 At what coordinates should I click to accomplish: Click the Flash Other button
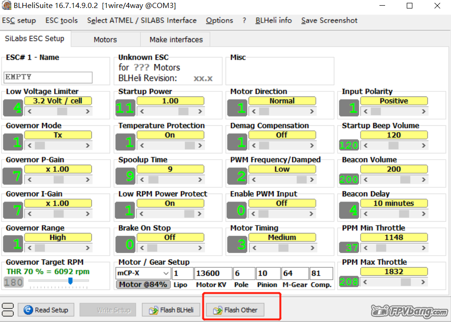point(235,310)
